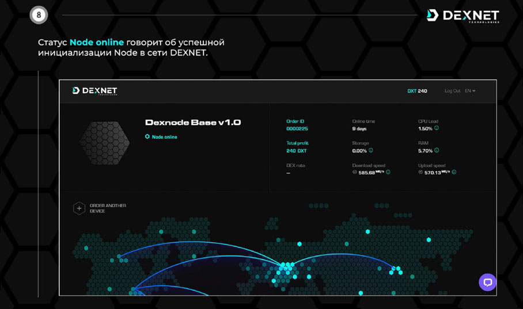The height and width of the screenshot is (309, 523).
Task: Click the CPU Load 1.50% value
Action: click(425, 129)
